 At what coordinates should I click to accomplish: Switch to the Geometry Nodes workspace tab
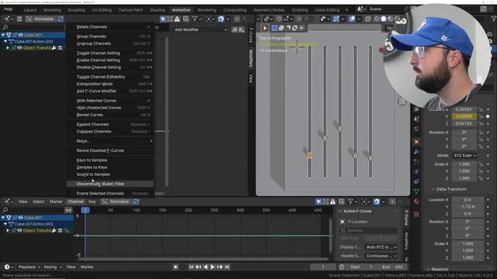pos(269,10)
